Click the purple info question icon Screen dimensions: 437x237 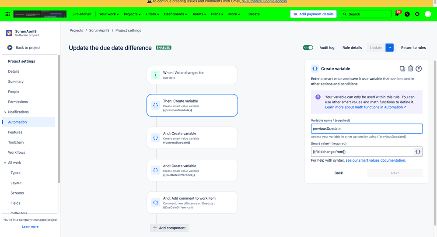click(318, 97)
